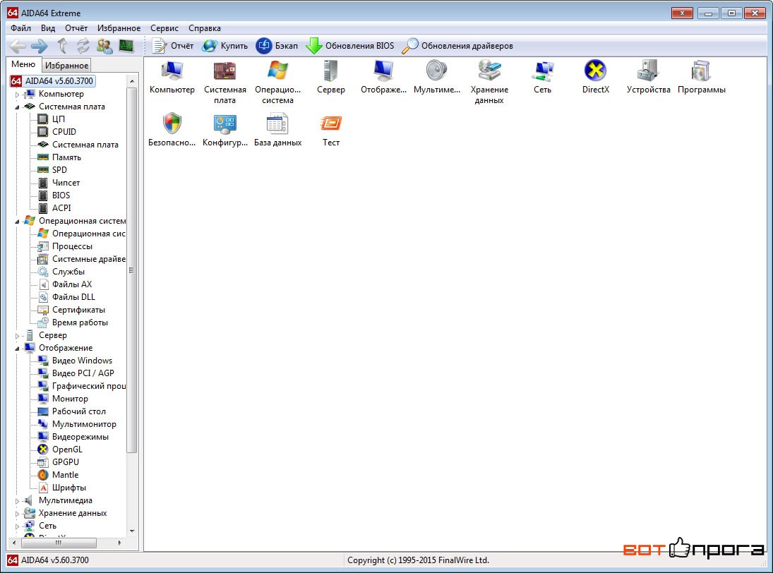Open the green monitor graph toolbar icon
The height and width of the screenshot is (573, 773).
click(126, 47)
